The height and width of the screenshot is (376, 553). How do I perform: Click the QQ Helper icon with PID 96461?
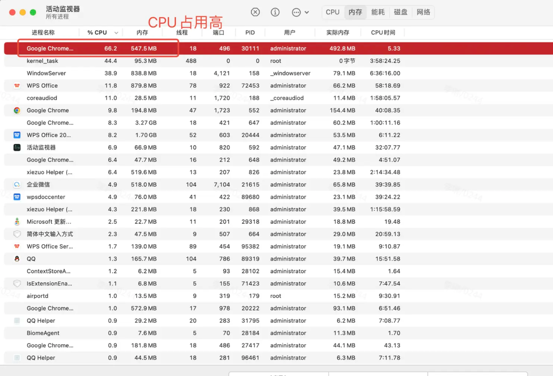click(x=17, y=358)
